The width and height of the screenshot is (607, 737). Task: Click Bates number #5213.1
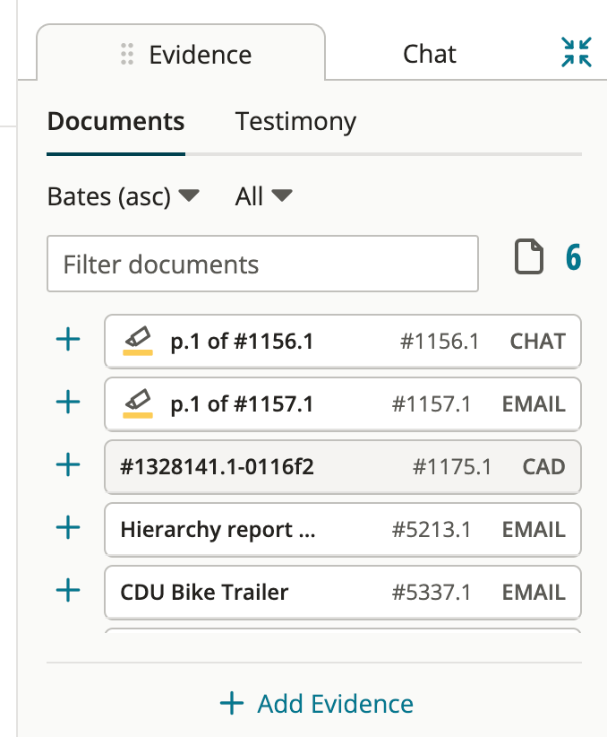pyautogui.click(x=431, y=530)
